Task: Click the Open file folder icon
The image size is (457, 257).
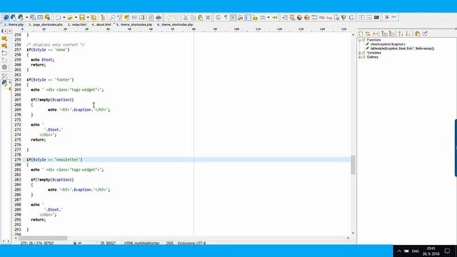Action: click(70, 17)
